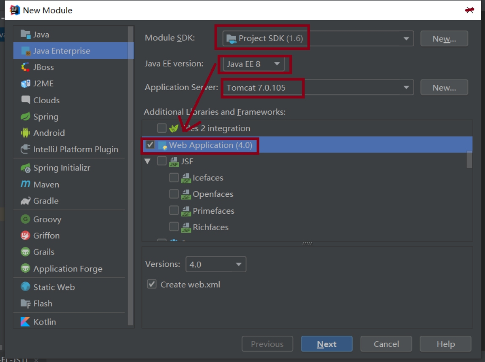Select the Spring Initializr icon

point(25,168)
